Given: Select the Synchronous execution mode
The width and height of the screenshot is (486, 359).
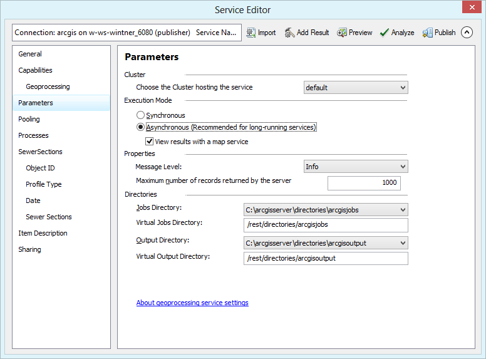Looking at the screenshot, I should (140, 115).
